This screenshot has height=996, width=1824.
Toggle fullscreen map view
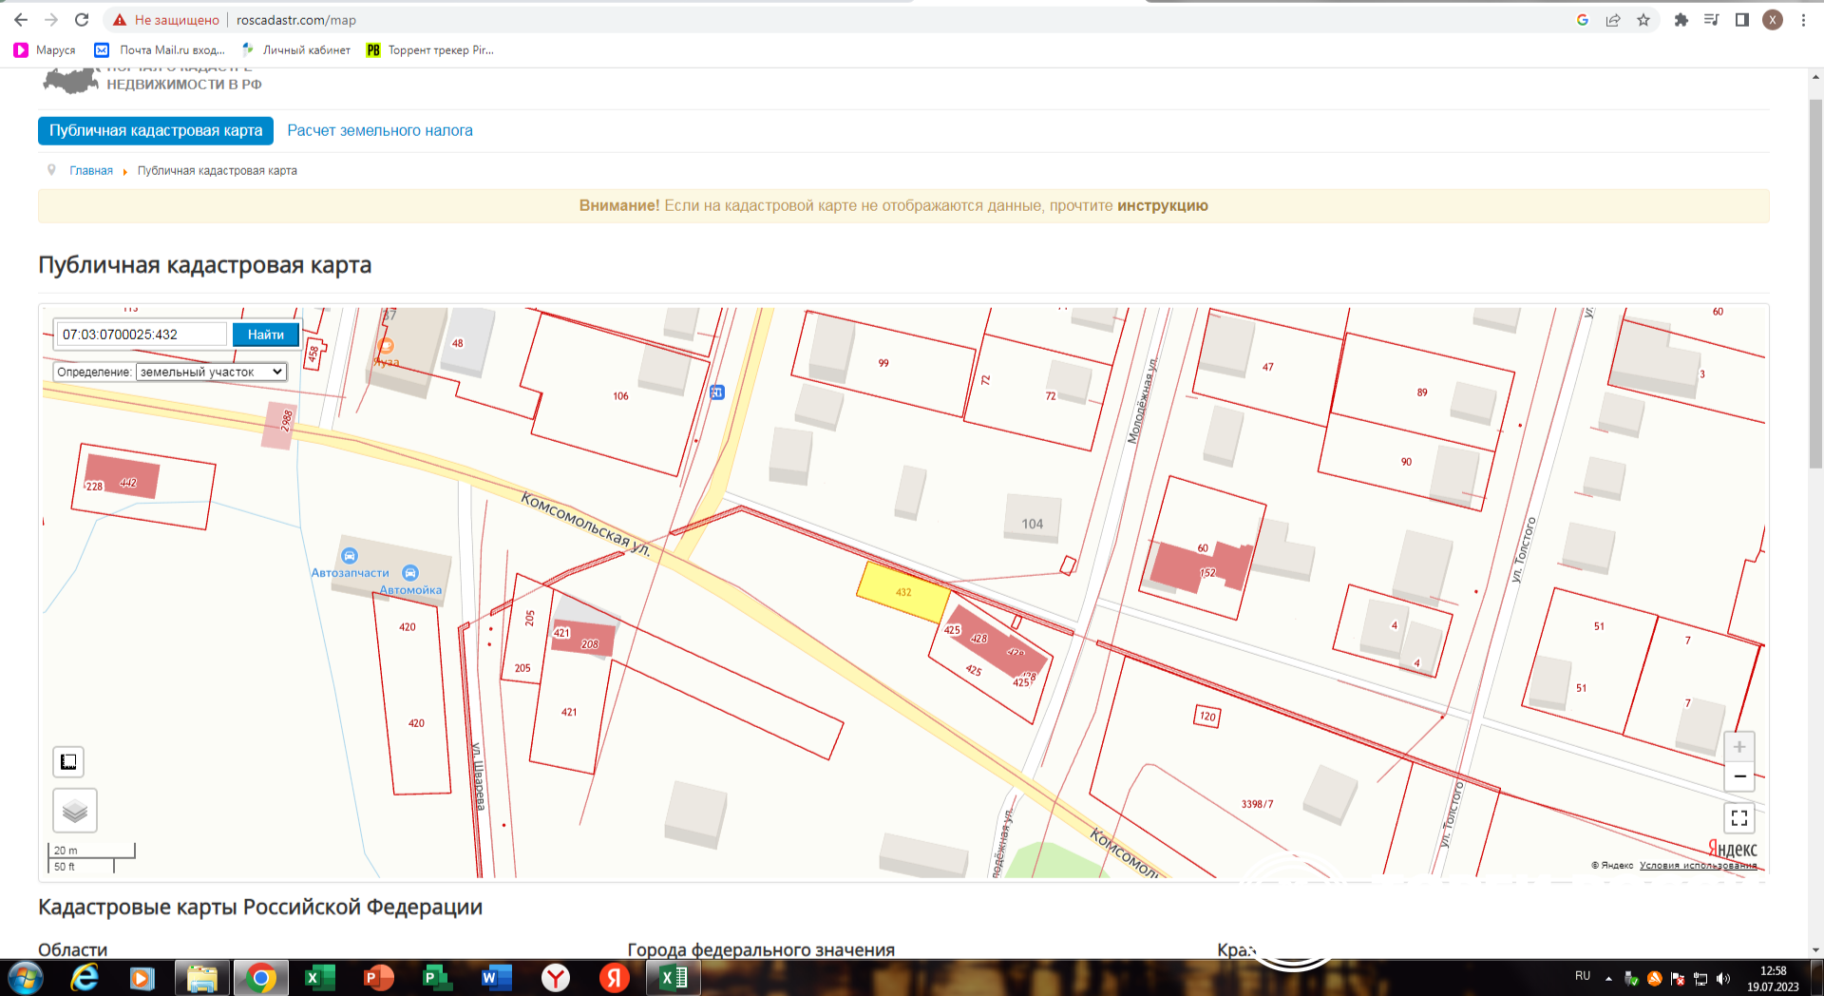[x=1739, y=818]
